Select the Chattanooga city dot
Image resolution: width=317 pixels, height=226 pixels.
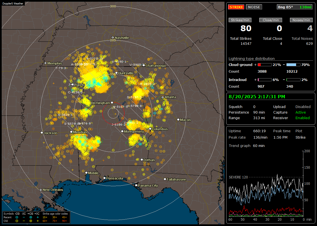point(144,65)
